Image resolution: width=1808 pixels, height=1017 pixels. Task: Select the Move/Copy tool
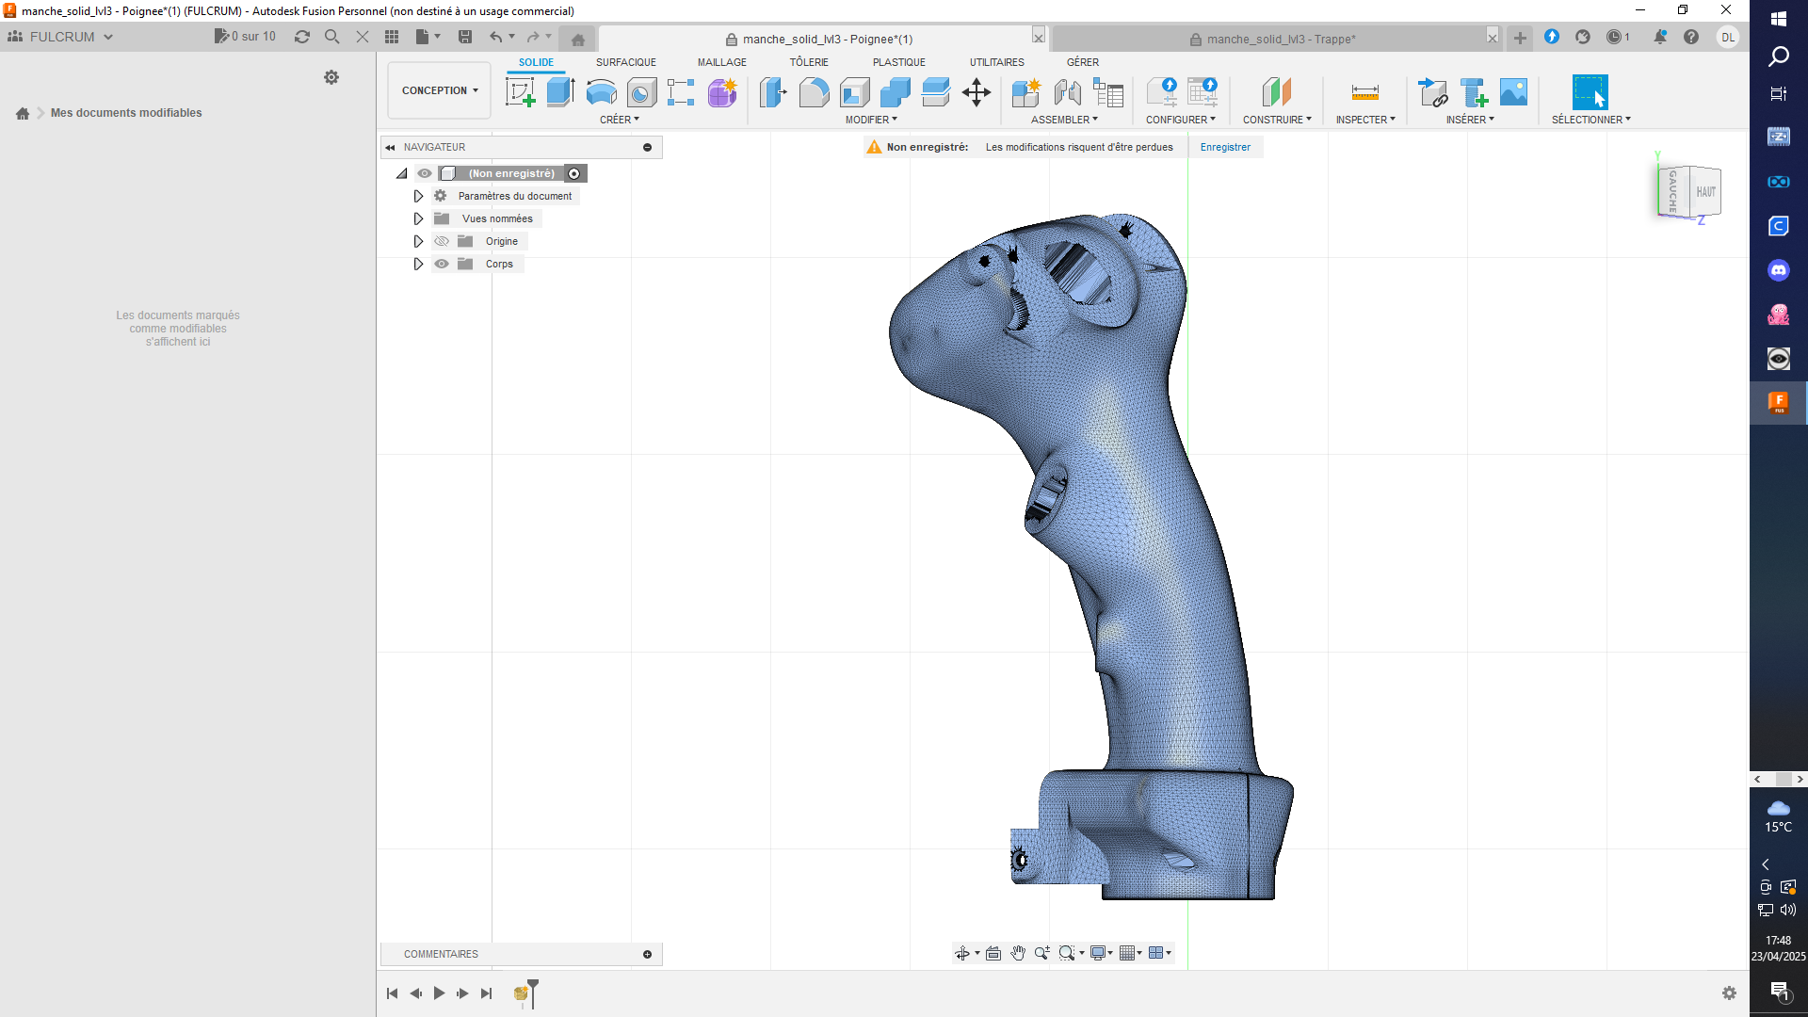(977, 92)
